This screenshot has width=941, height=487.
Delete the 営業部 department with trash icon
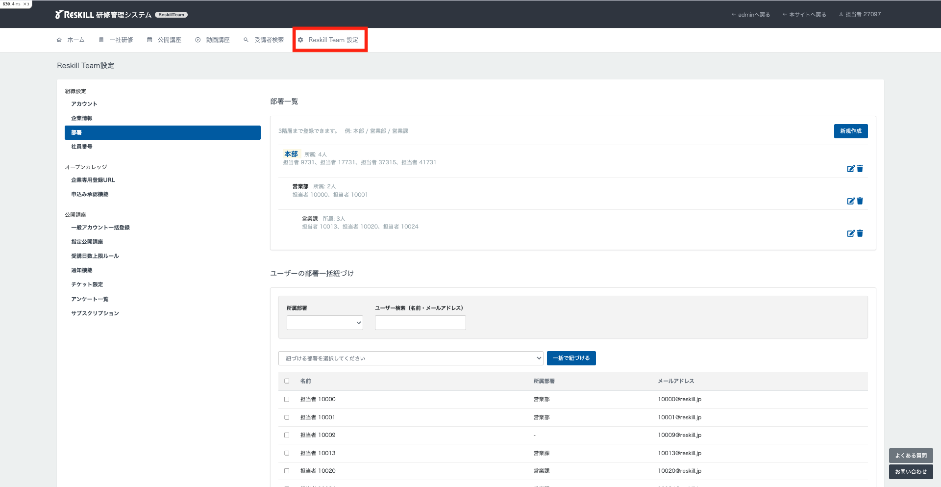(860, 201)
